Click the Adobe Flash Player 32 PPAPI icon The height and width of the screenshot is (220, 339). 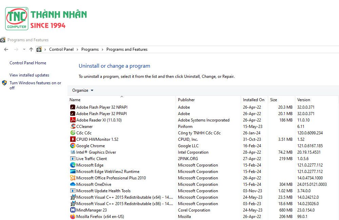click(x=73, y=114)
